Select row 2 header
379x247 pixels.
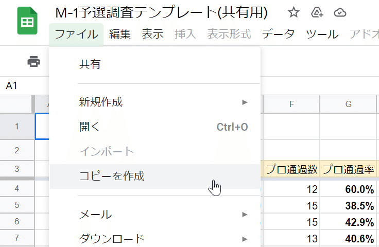pyautogui.click(x=17, y=150)
